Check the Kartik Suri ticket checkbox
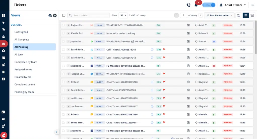 point(63,33)
